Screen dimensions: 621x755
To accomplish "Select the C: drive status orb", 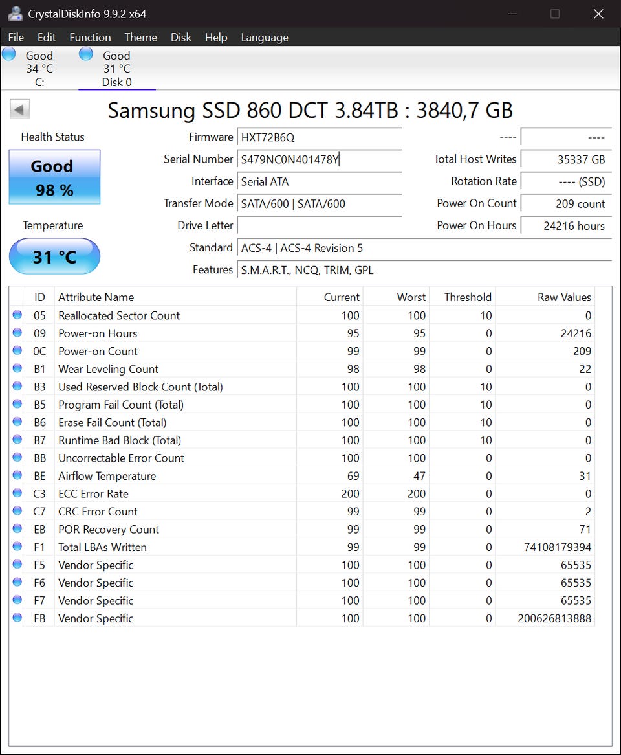I will (9, 54).
